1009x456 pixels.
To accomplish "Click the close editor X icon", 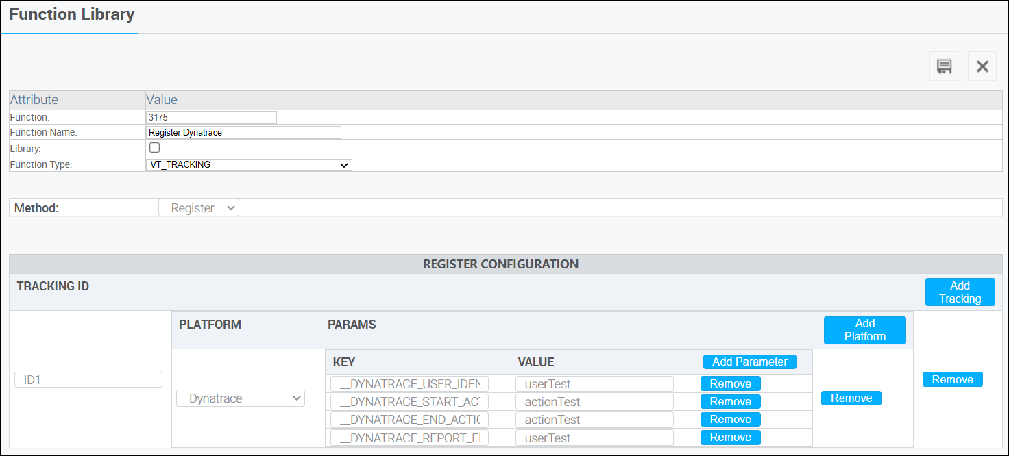I will [982, 66].
